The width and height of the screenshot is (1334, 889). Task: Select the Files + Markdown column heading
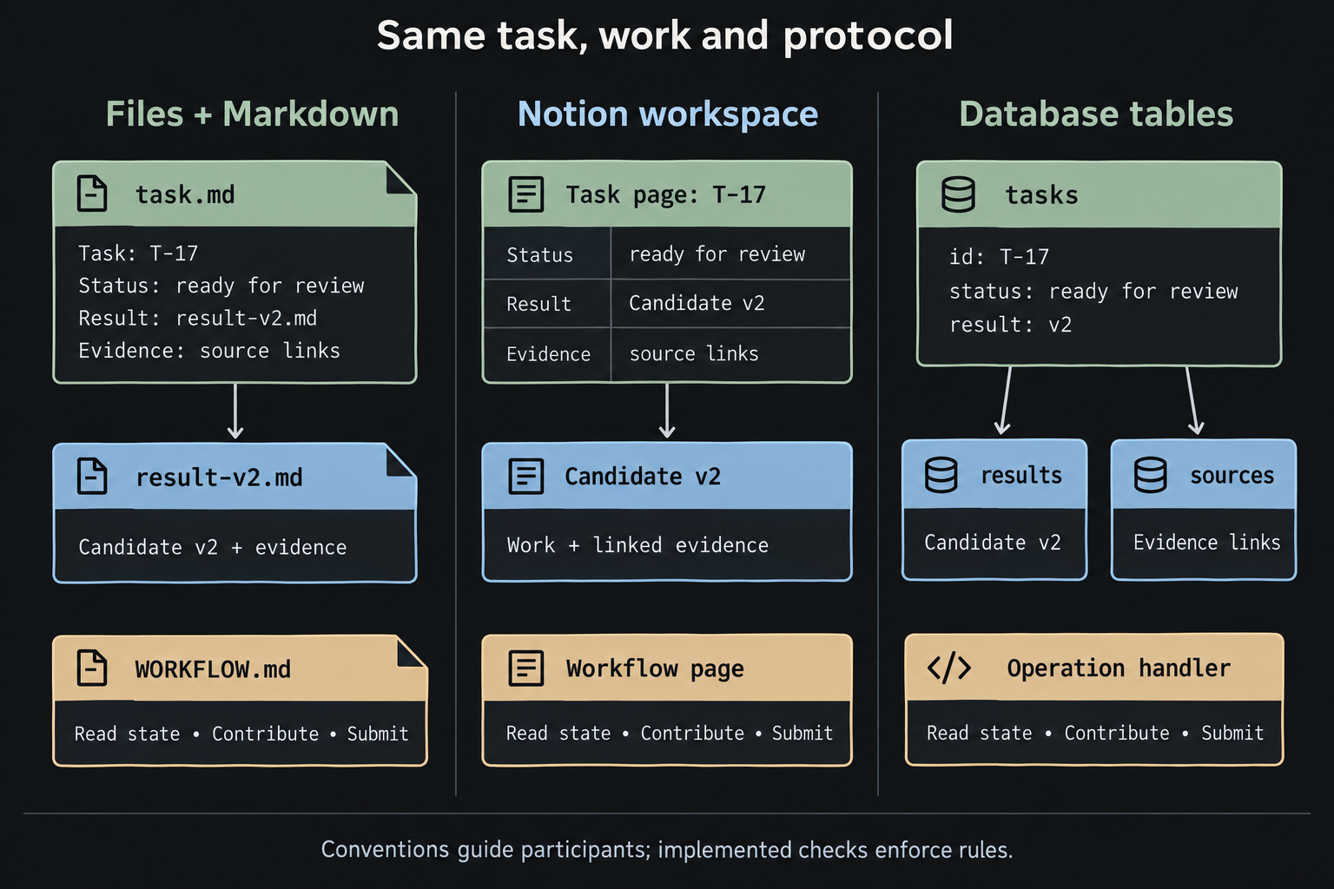(x=252, y=114)
